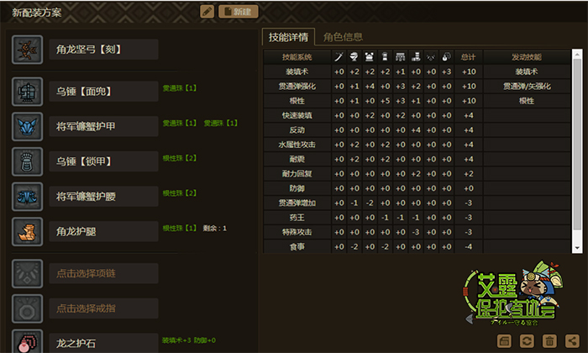Select the 乌锤【锁甲】 arm field

coord(103,161)
